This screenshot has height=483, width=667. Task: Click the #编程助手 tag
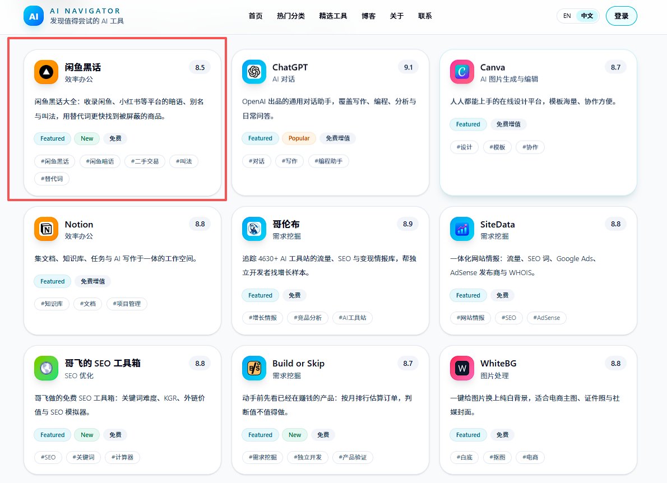pyautogui.click(x=328, y=161)
